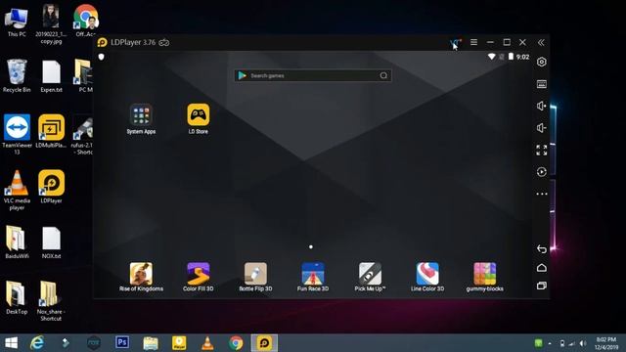Select the home screen page indicator dot

pyautogui.click(x=311, y=247)
